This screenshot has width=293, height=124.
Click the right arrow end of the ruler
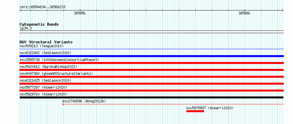(x=283, y=10)
